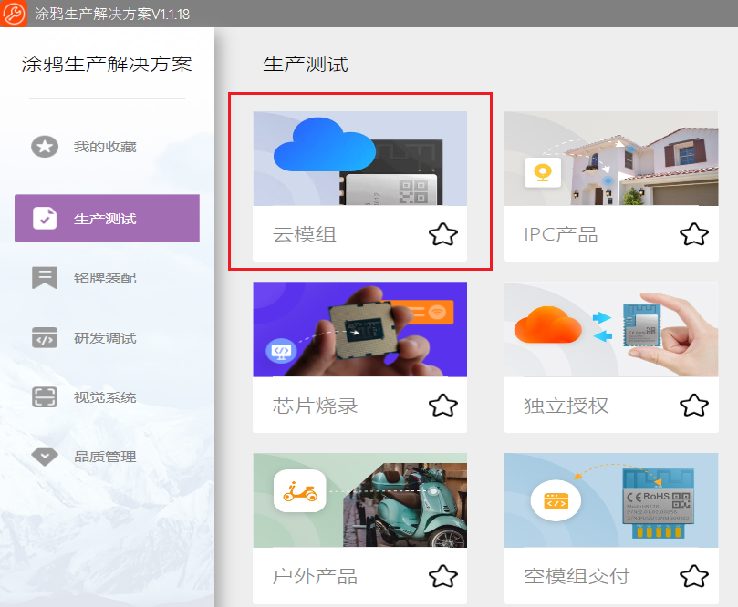Open 我的收藏 in sidebar
Viewport: 738px width, 607px height.
(x=107, y=147)
